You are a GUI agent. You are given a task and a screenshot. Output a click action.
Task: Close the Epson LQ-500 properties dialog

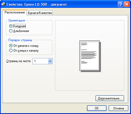127,4
